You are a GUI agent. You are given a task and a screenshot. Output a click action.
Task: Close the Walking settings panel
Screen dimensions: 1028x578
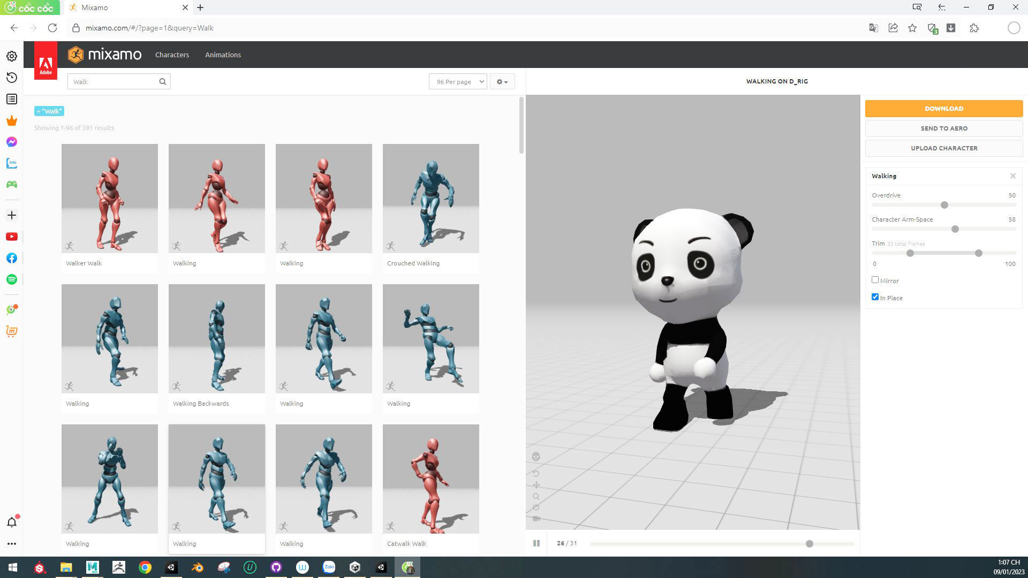click(1012, 176)
